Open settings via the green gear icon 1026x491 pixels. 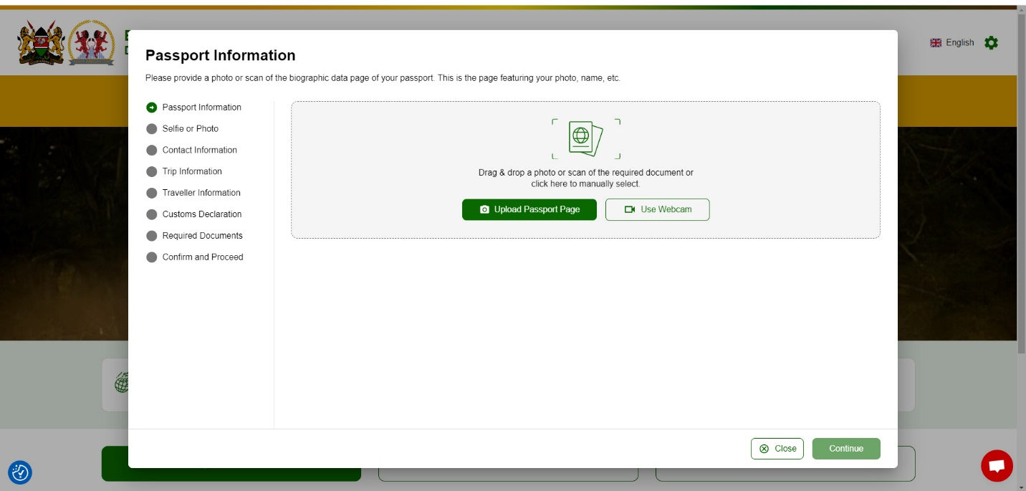pos(991,43)
